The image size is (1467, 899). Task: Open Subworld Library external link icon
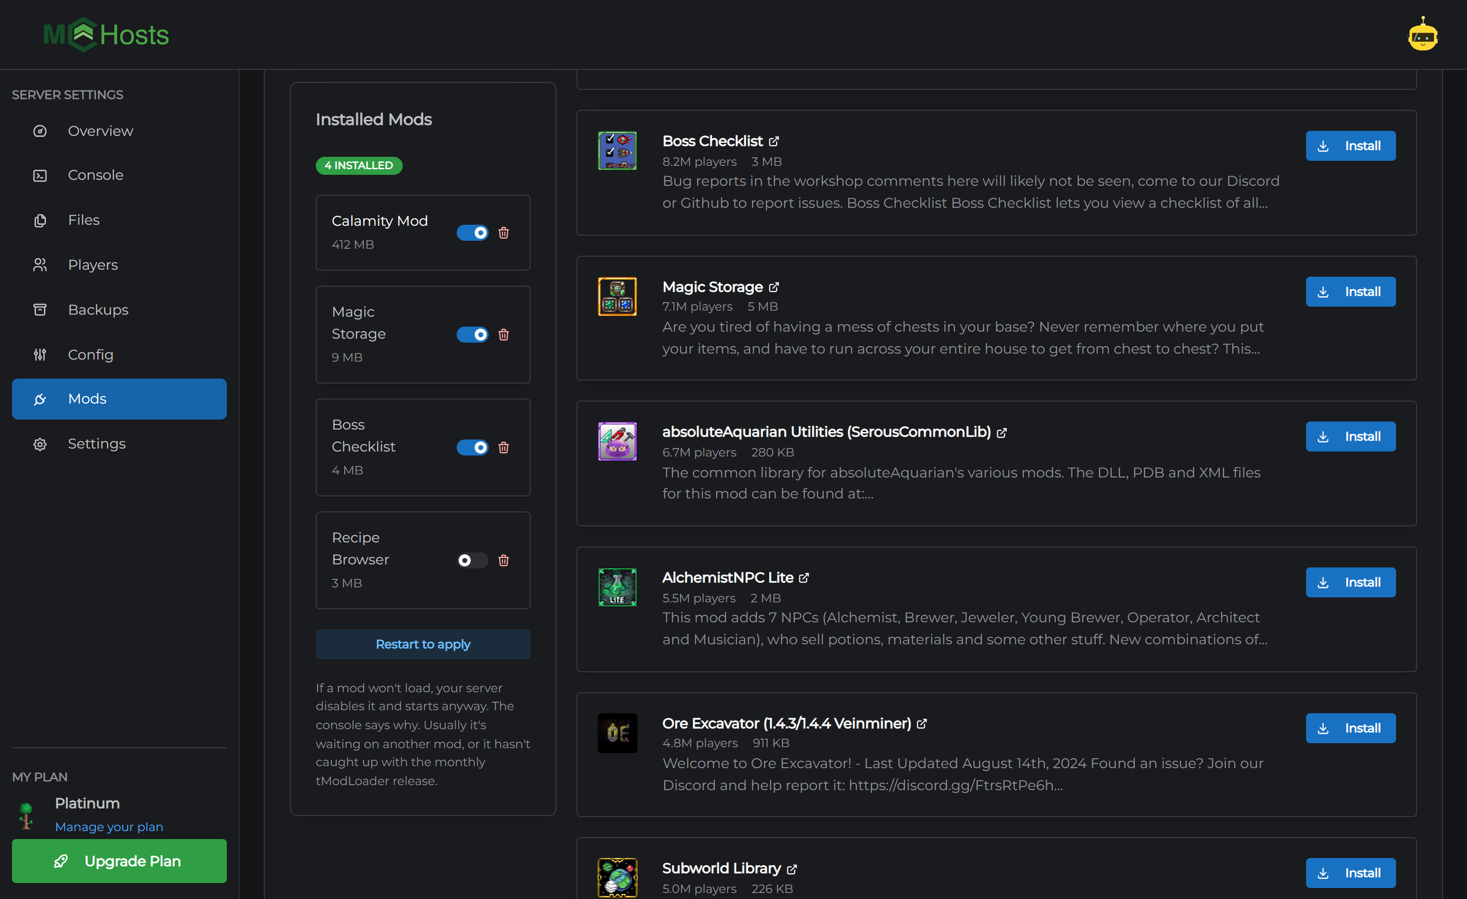tap(791, 869)
